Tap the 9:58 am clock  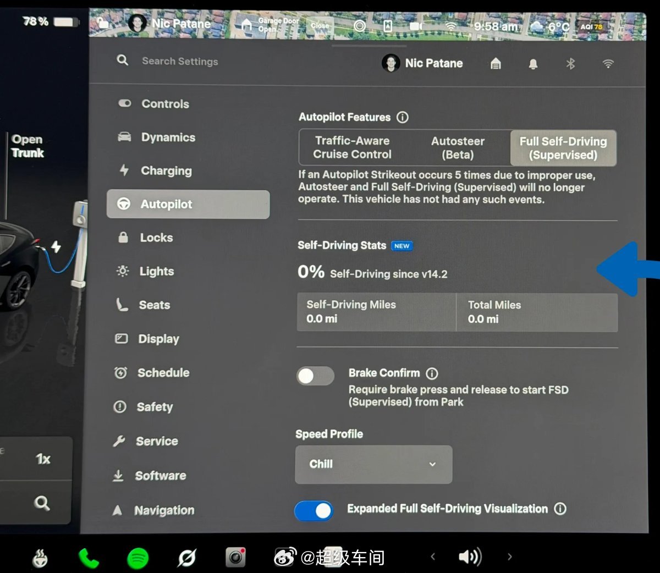click(x=495, y=26)
